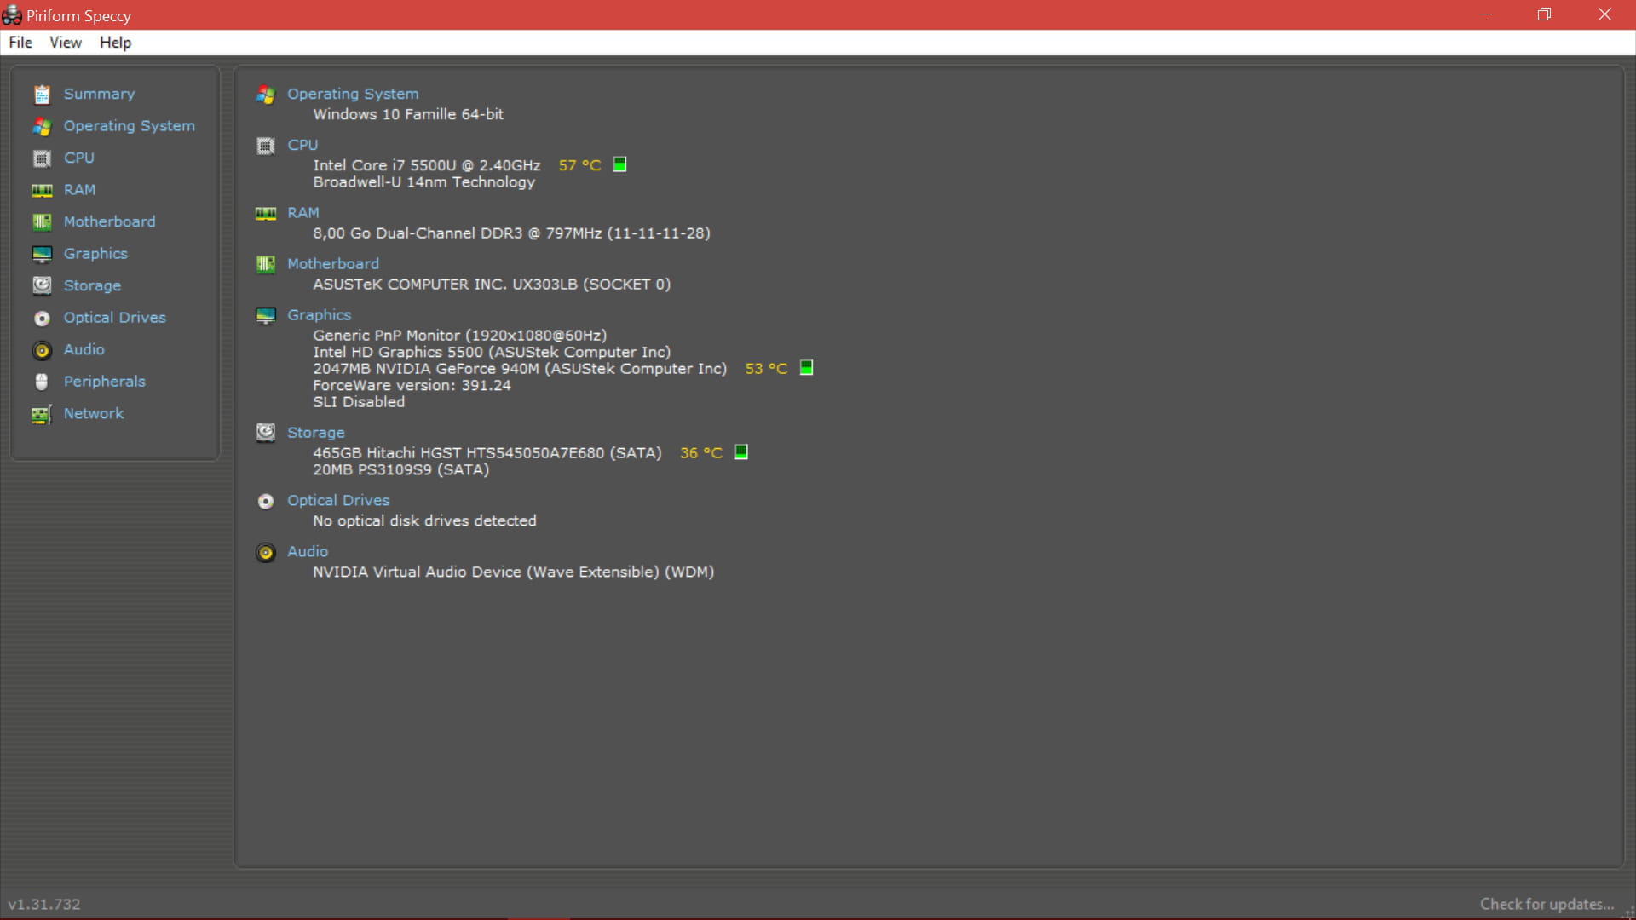Switch to Graphics sidebar section
Image resolution: width=1636 pixels, height=920 pixels.
tap(95, 254)
